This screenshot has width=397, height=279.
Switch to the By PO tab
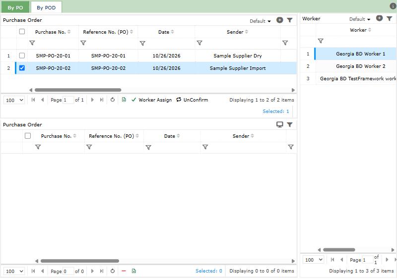tap(15, 7)
